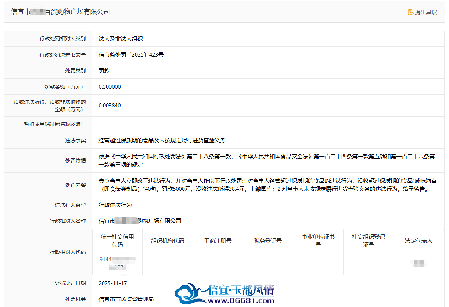
Task: Click the 处罚内容 label
Action: (76, 185)
